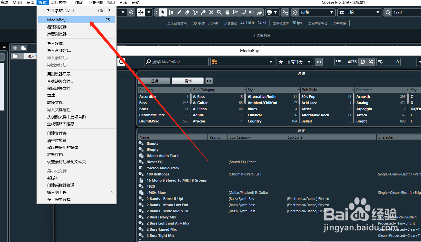Select the Color paint bucket tool
The image size is (421, 242).
pos(260,13)
